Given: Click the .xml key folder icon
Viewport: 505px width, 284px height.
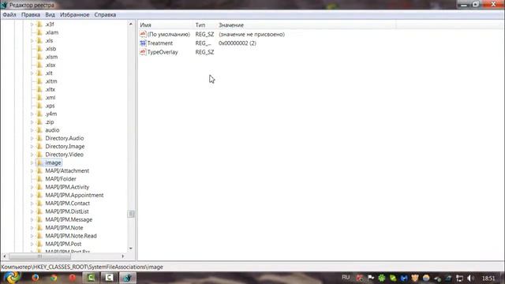Looking at the screenshot, I should (x=39, y=98).
